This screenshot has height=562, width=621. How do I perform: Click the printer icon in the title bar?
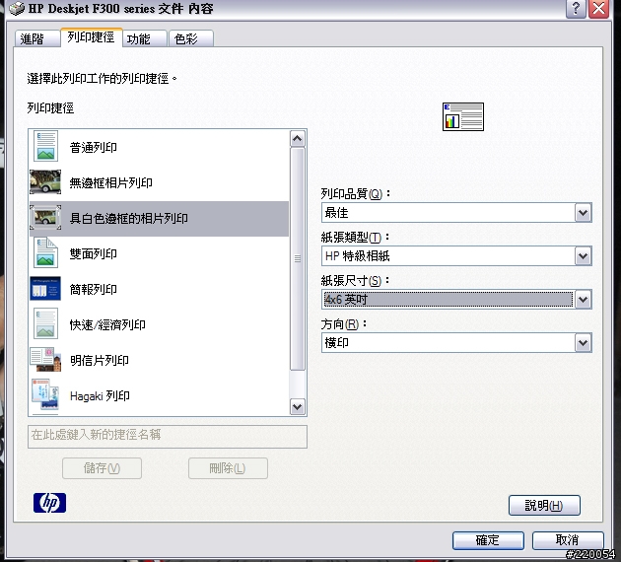click(x=17, y=8)
